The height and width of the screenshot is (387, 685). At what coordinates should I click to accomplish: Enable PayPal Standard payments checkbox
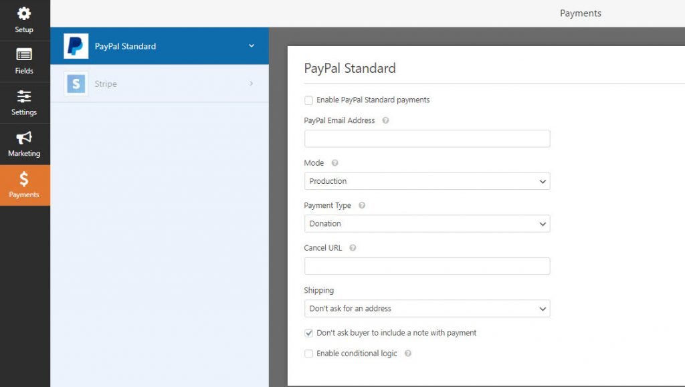tap(308, 100)
